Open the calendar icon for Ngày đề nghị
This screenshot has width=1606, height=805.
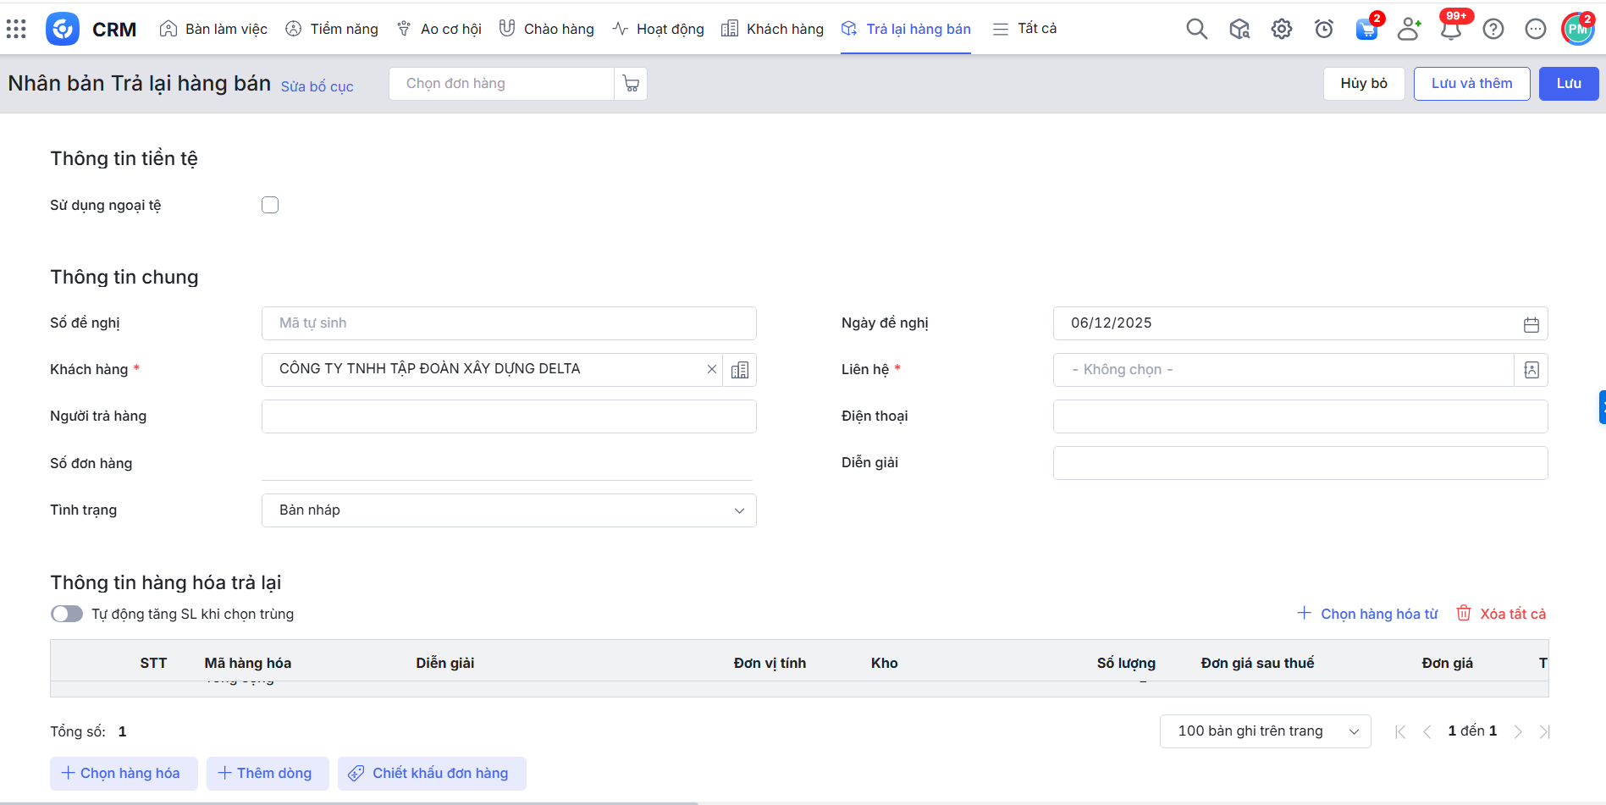tap(1531, 323)
